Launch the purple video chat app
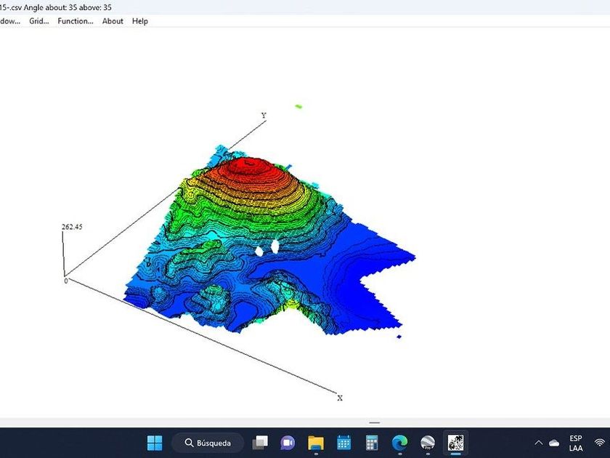Viewport: 610px width, 458px height. 288,443
